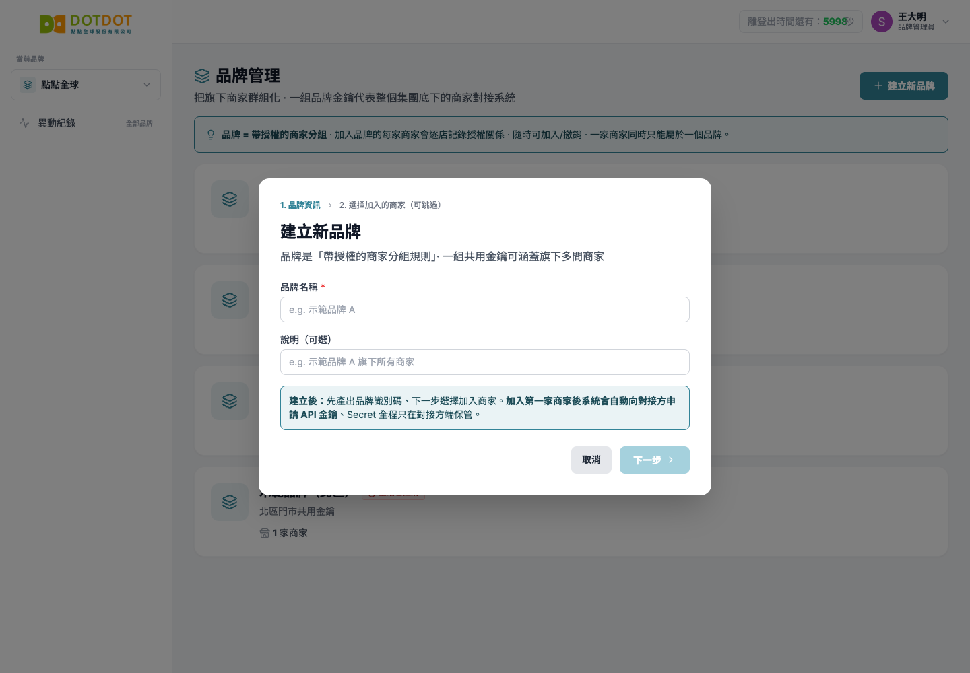Screen dimensions: 970x673
Task: Click the 建立新品牌 button at top right
Action: tap(903, 85)
